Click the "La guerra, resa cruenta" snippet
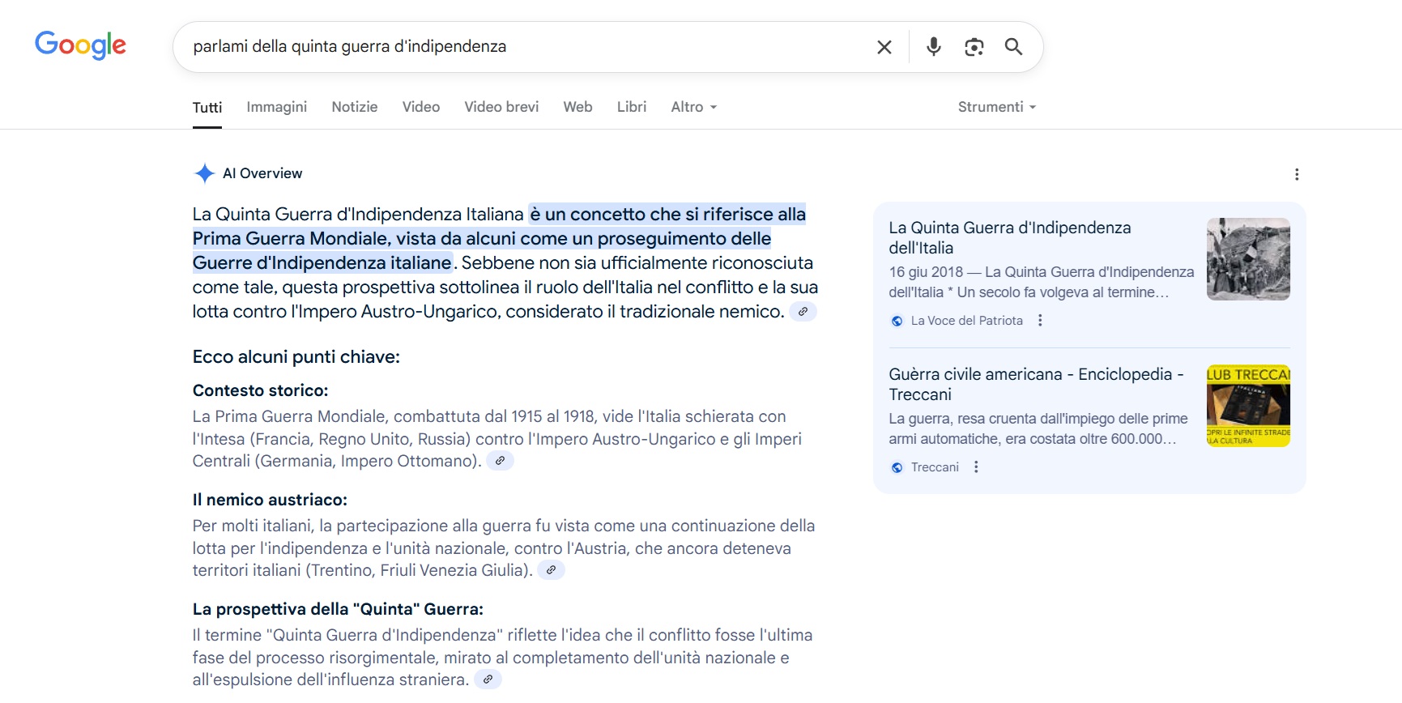1402x703 pixels. click(x=1038, y=428)
